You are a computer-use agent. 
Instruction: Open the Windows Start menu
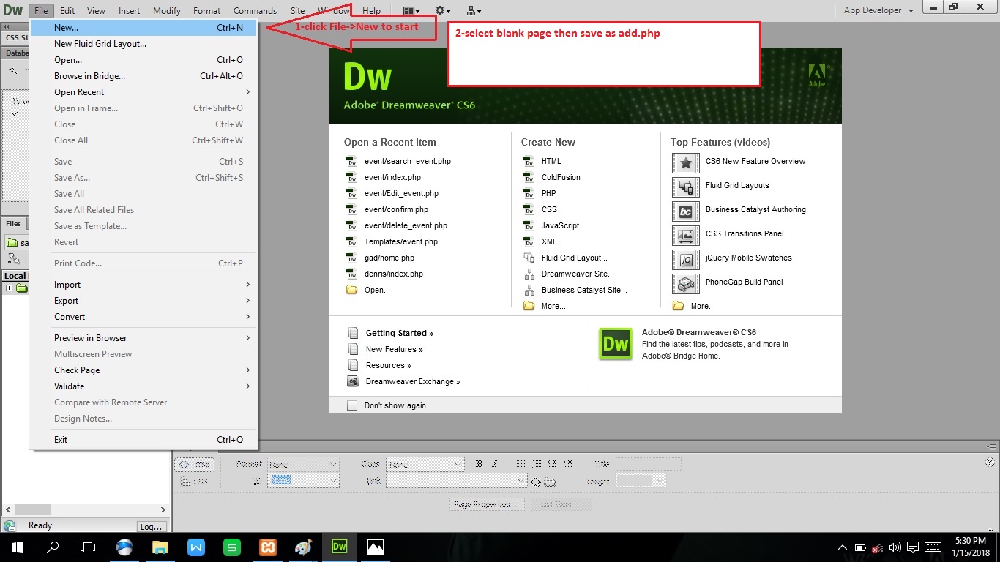tap(18, 547)
